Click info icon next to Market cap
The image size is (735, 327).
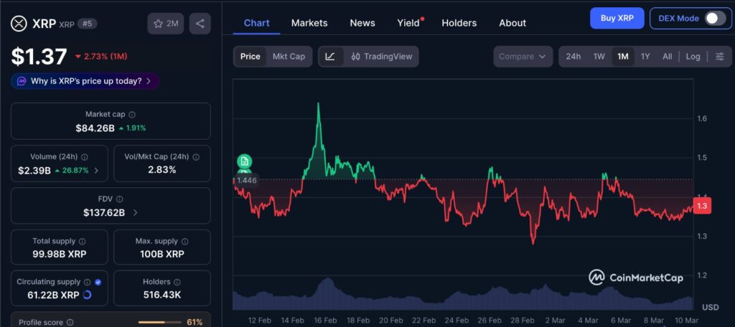[x=132, y=114]
